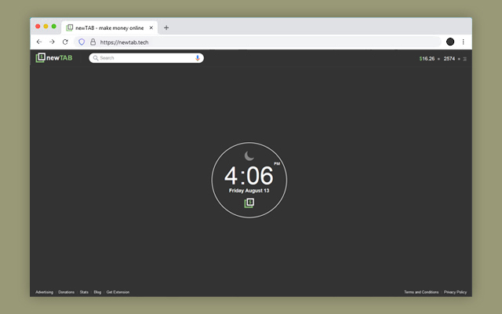This screenshot has height=314, width=502.
Task: Open the Stats footer link
Action: pos(84,292)
